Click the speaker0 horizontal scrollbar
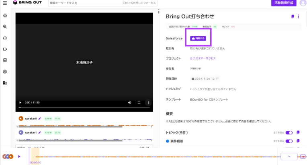Screen dimensions: 307x165 [x=70, y=127]
